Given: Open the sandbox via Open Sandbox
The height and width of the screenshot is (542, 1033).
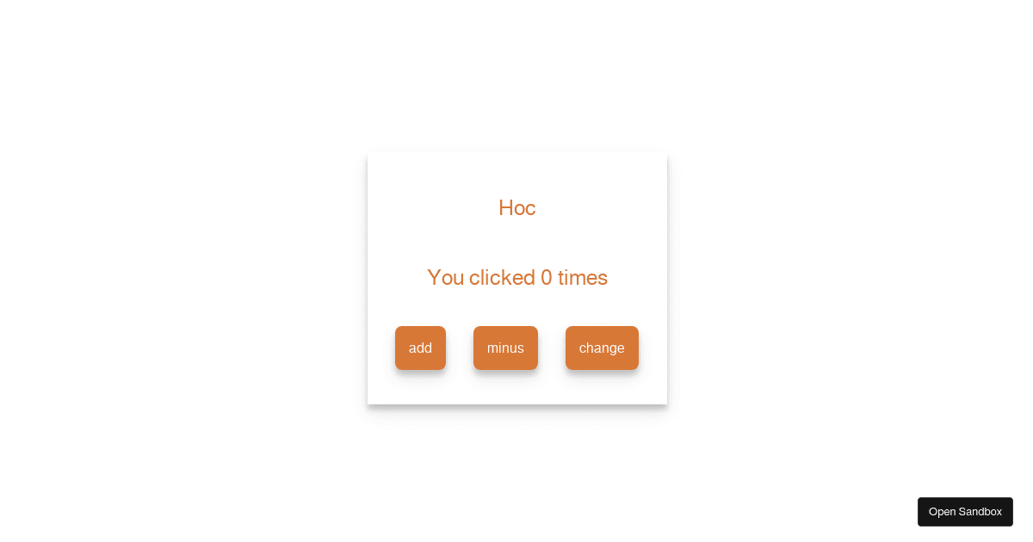Looking at the screenshot, I should tap(965, 512).
